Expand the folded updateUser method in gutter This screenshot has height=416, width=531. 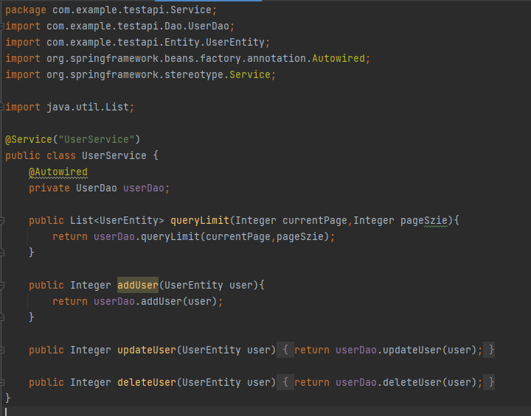pyautogui.click(x=4, y=350)
